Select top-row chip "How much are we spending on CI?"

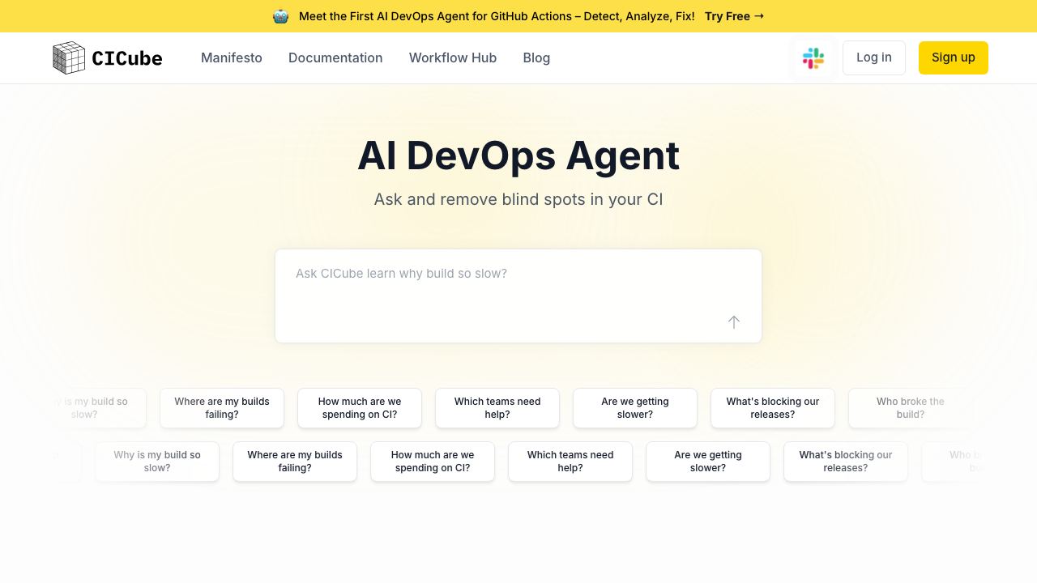coord(360,408)
